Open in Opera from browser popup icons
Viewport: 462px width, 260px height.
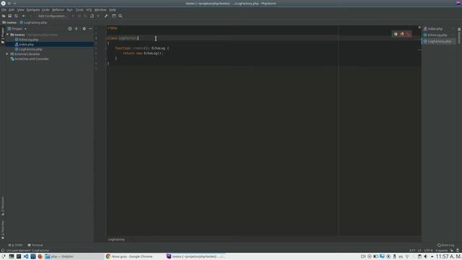[x=408, y=34]
